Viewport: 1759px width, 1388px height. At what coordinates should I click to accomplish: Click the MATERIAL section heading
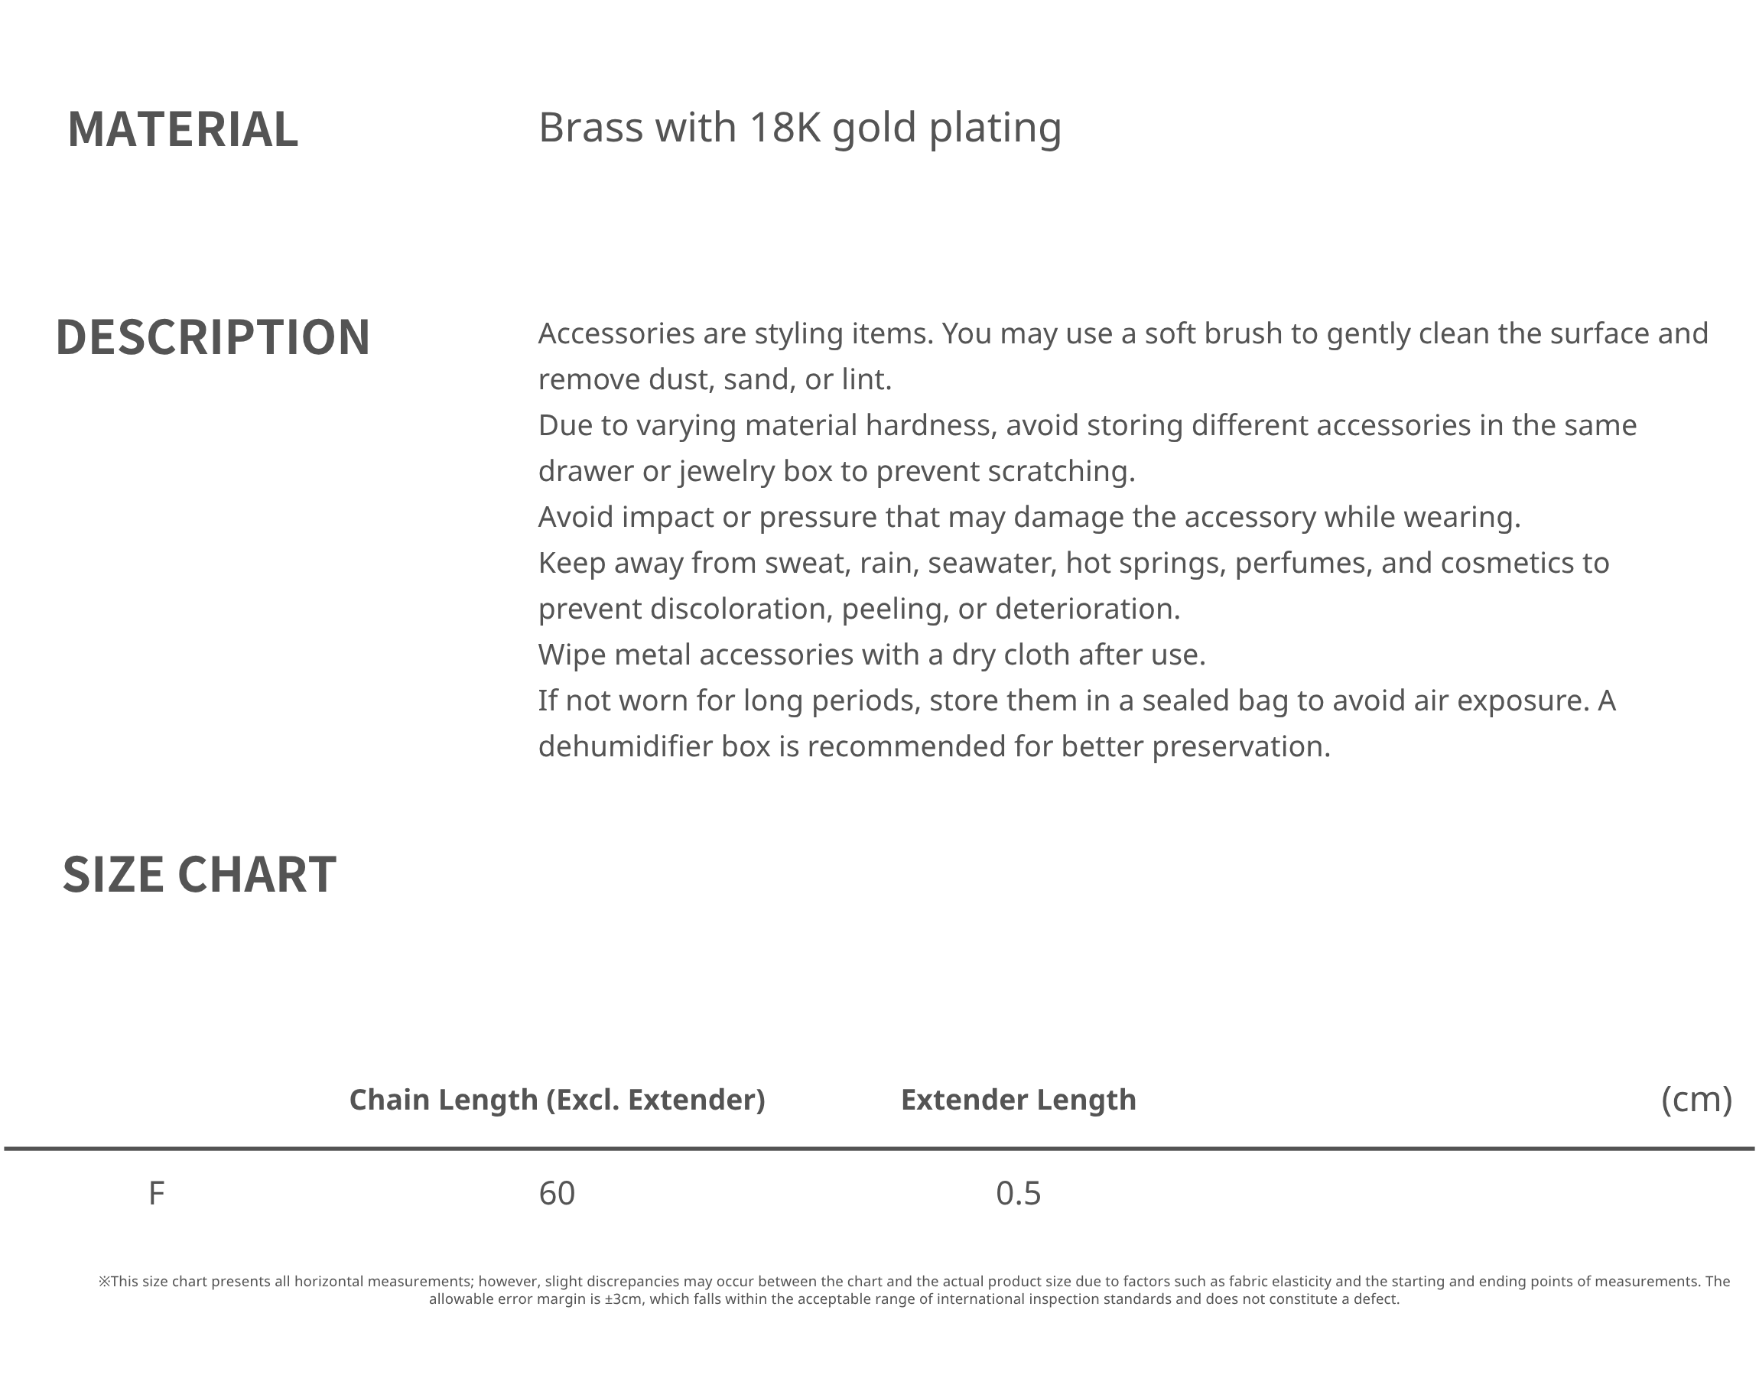click(x=183, y=130)
